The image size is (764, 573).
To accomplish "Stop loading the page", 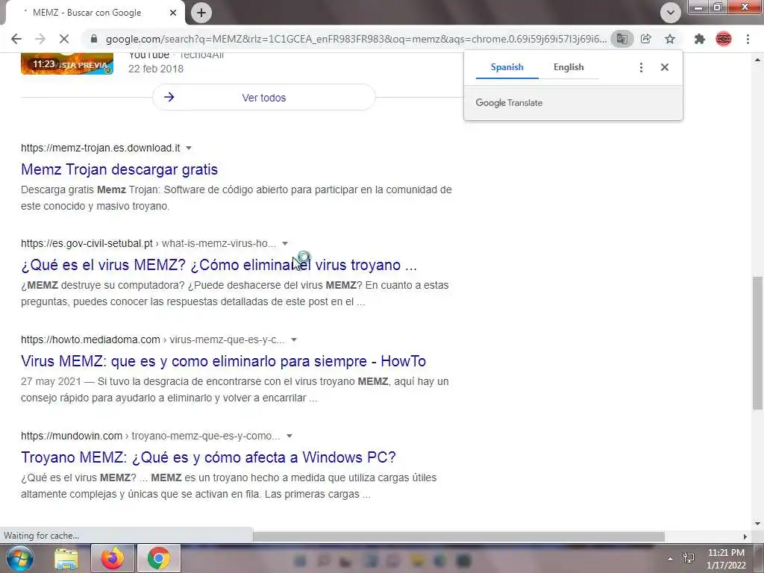I will pos(64,39).
